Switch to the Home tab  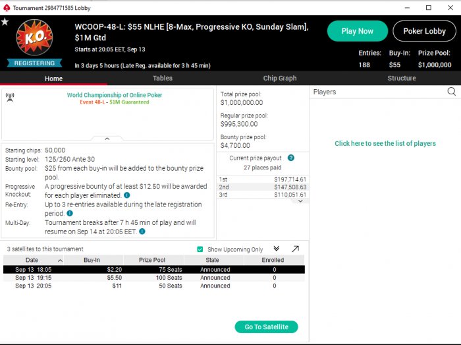point(53,78)
